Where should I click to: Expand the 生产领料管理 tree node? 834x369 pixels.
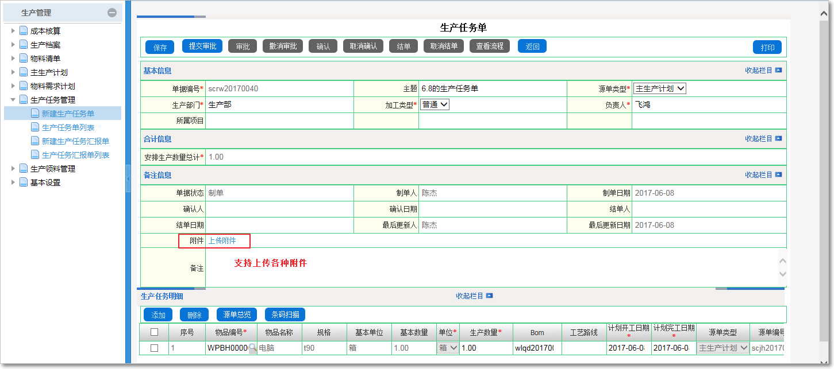13,168
